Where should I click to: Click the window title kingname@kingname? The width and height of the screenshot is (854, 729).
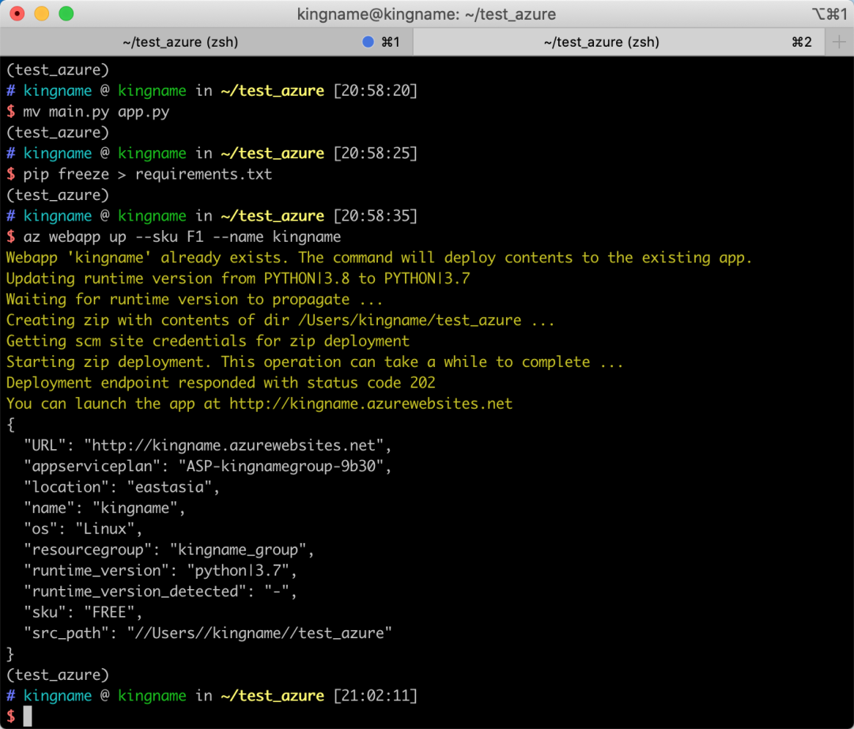[x=426, y=14]
